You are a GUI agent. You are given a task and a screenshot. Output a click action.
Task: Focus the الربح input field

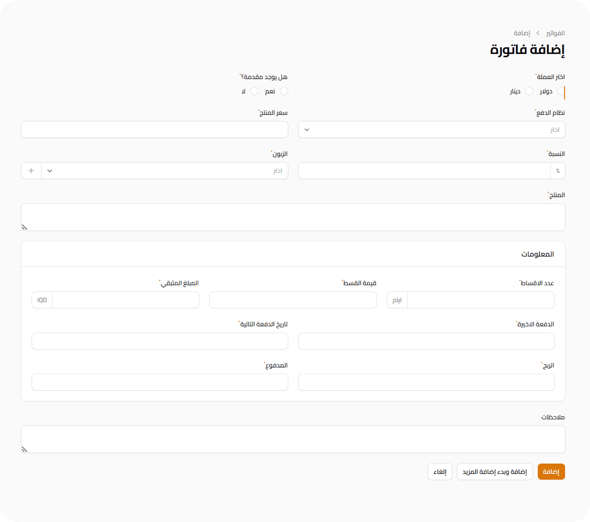(x=426, y=382)
